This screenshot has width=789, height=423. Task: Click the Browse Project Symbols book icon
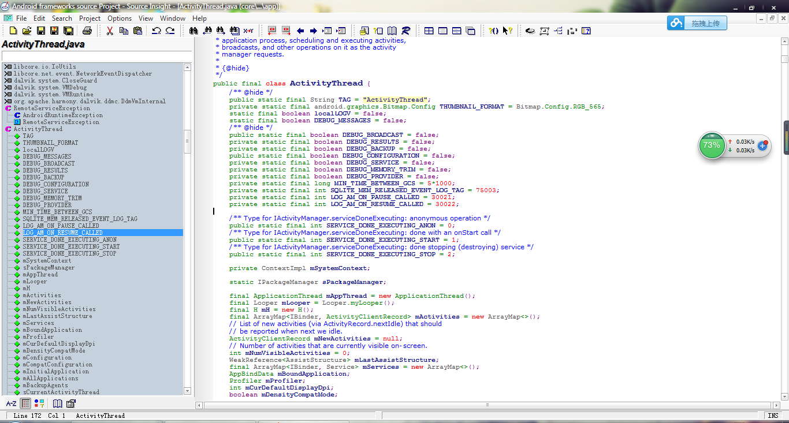[392, 31]
